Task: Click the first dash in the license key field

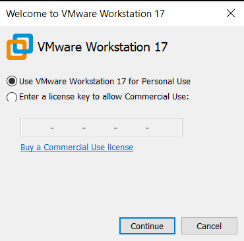Action: [52, 128]
